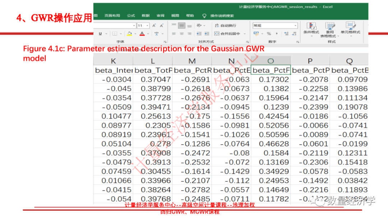The height and width of the screenshot is (218, 388).
Task: Toggle middle vertical alignment
Action: (182, 25)
